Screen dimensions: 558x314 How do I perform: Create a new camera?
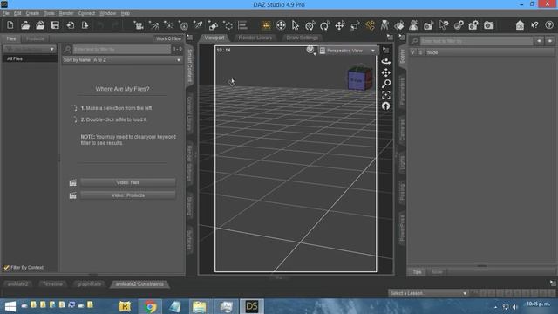(139, 25)
